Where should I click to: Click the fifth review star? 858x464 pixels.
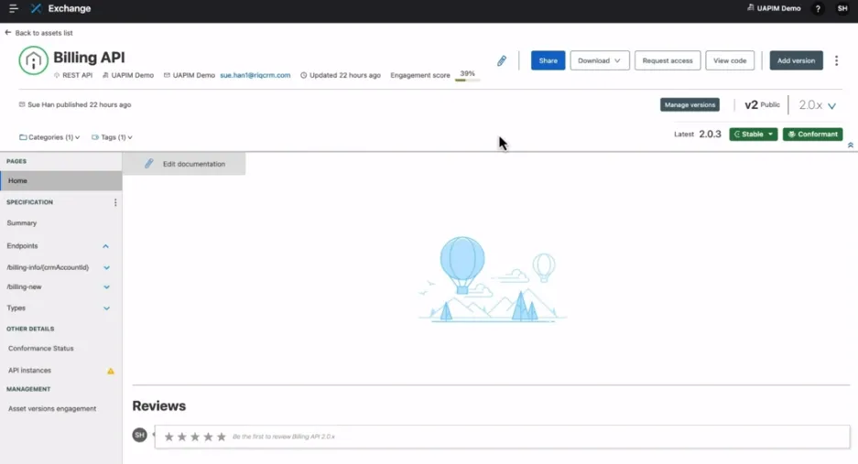(x=222, y=437)
